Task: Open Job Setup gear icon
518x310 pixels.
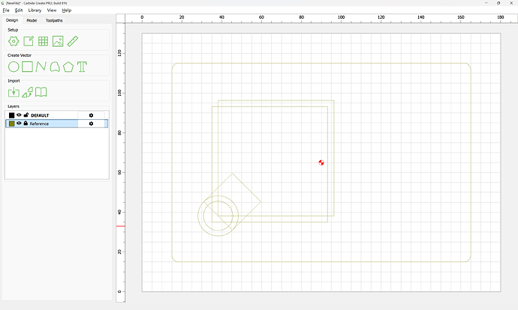Action: 14,41
